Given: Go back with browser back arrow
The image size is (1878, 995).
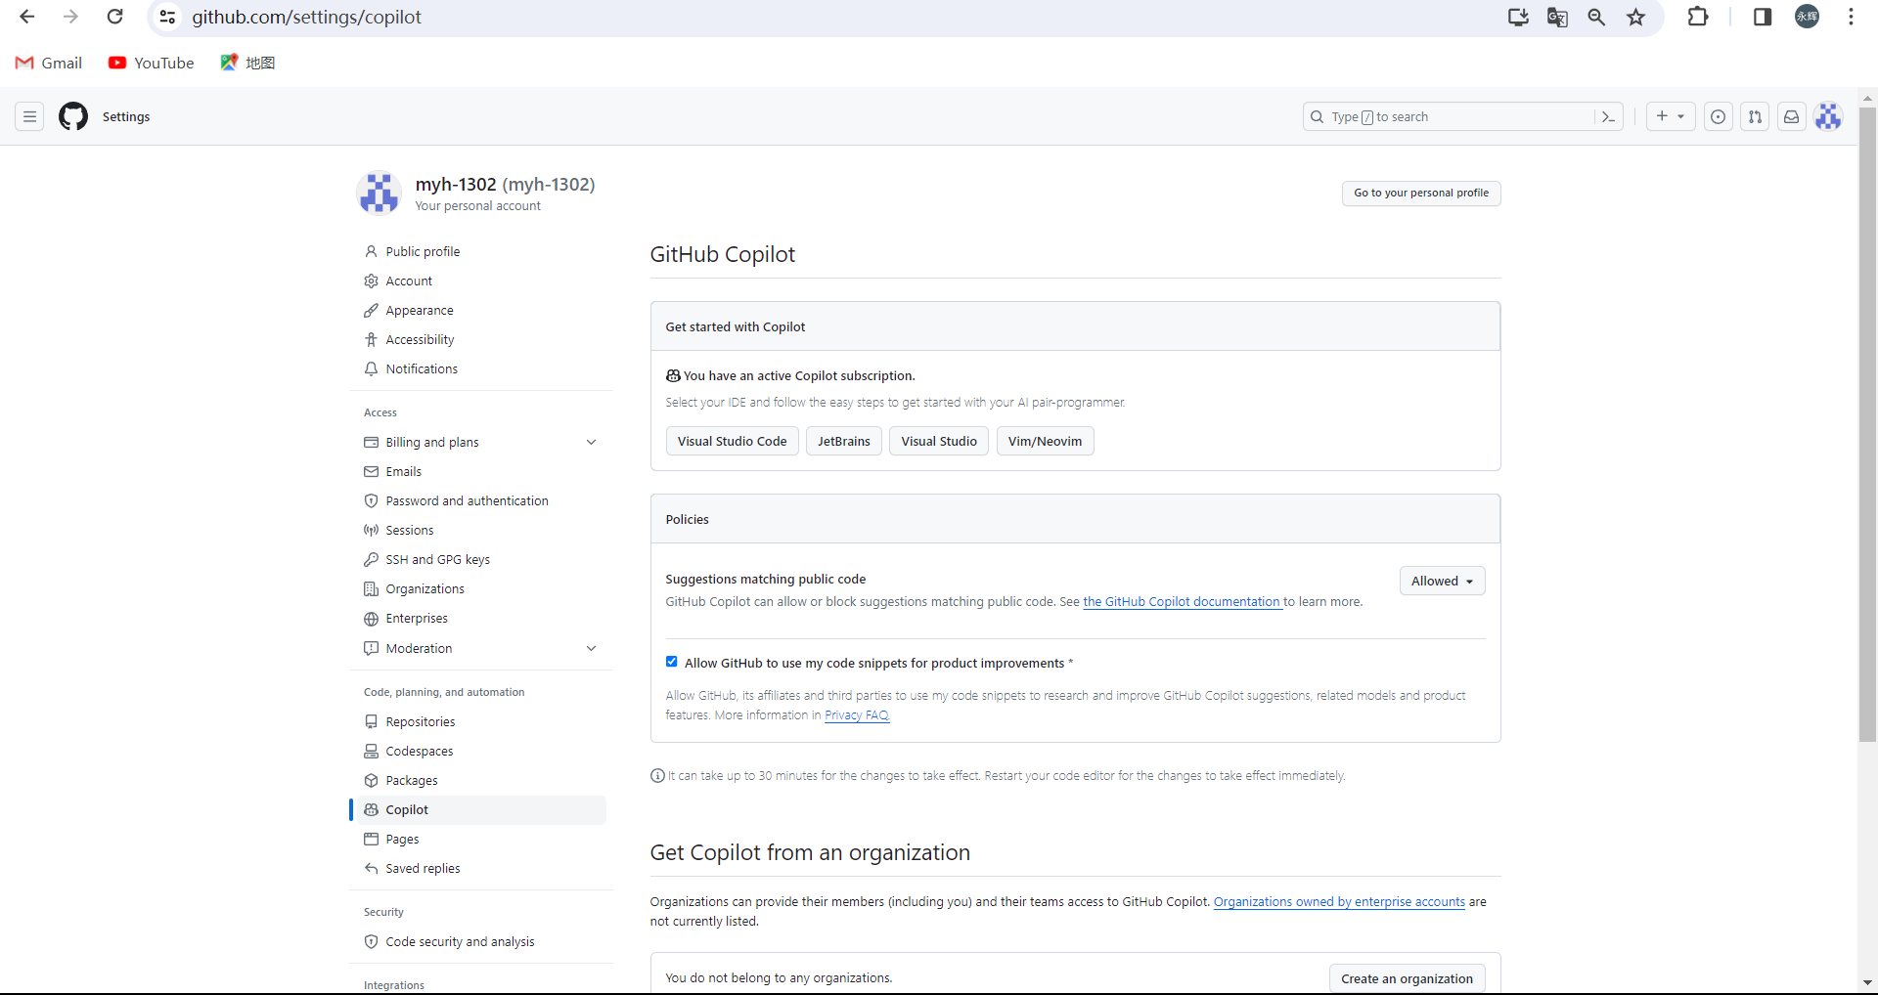Looking at the screenshot, I should coord(27,17).
